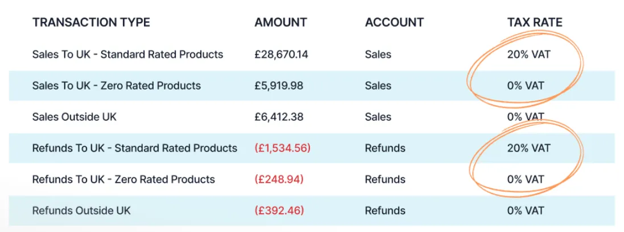
Task: Click the ACCOUNT column header
Action: 394,23
